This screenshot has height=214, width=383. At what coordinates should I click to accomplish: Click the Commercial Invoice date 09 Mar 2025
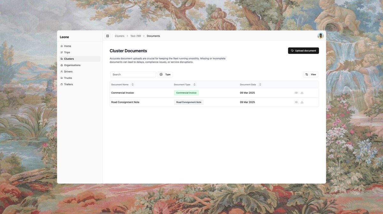pos(247,93)
